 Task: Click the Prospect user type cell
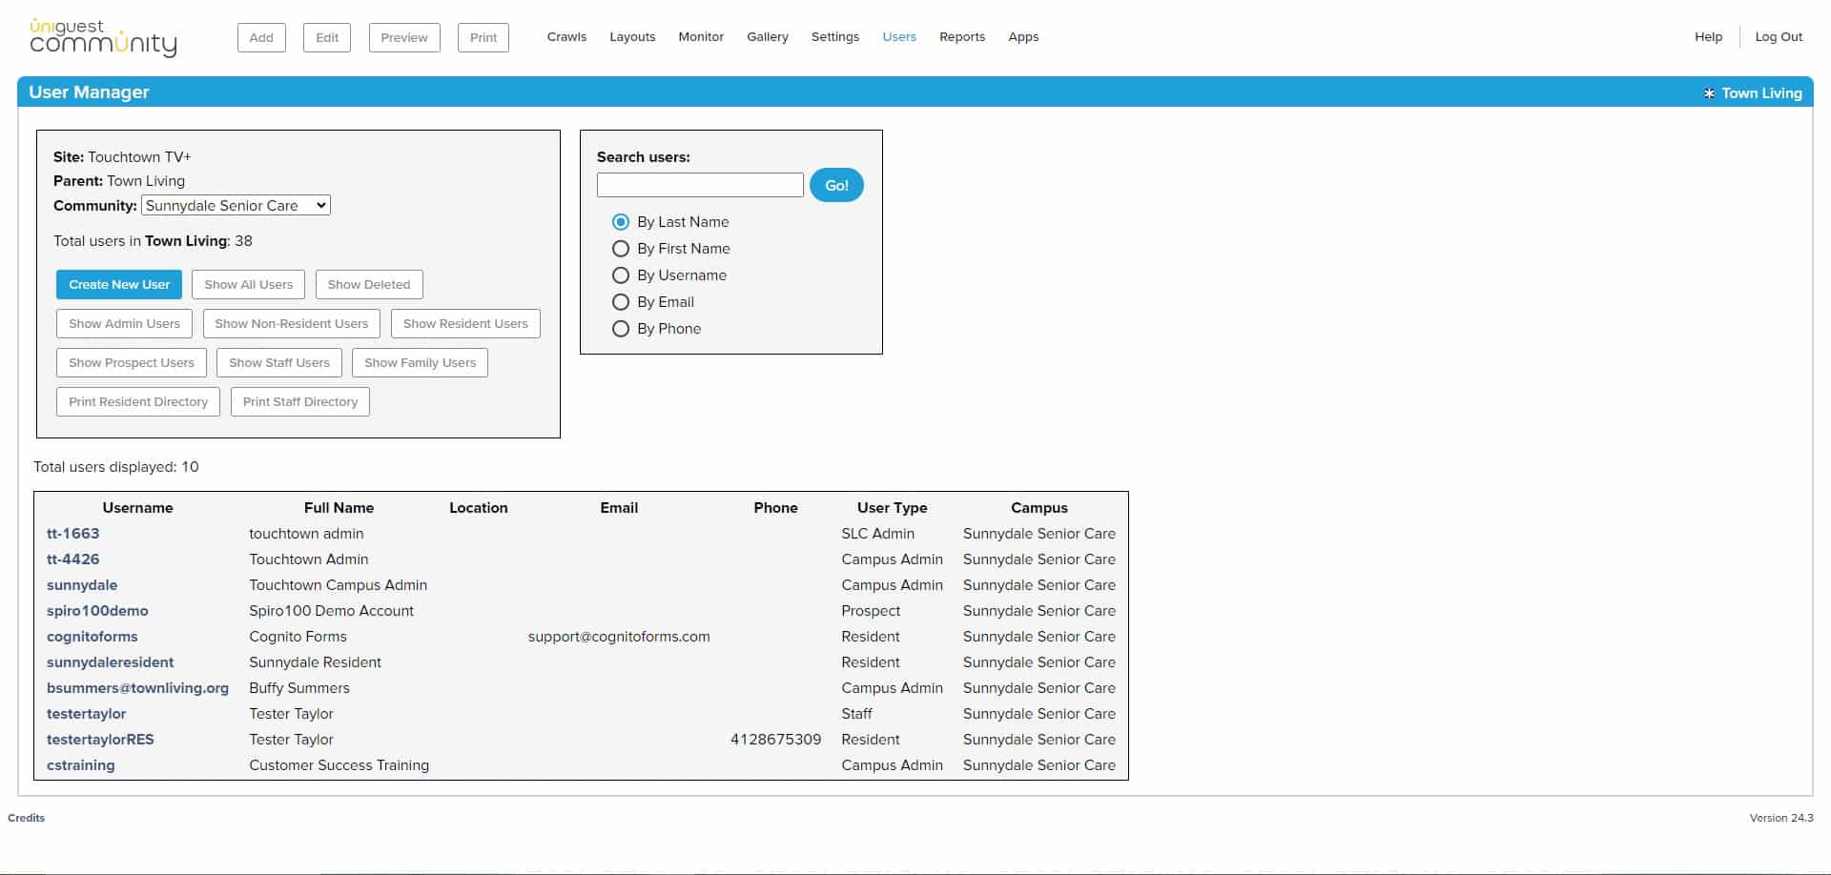(x=871, y=611)
